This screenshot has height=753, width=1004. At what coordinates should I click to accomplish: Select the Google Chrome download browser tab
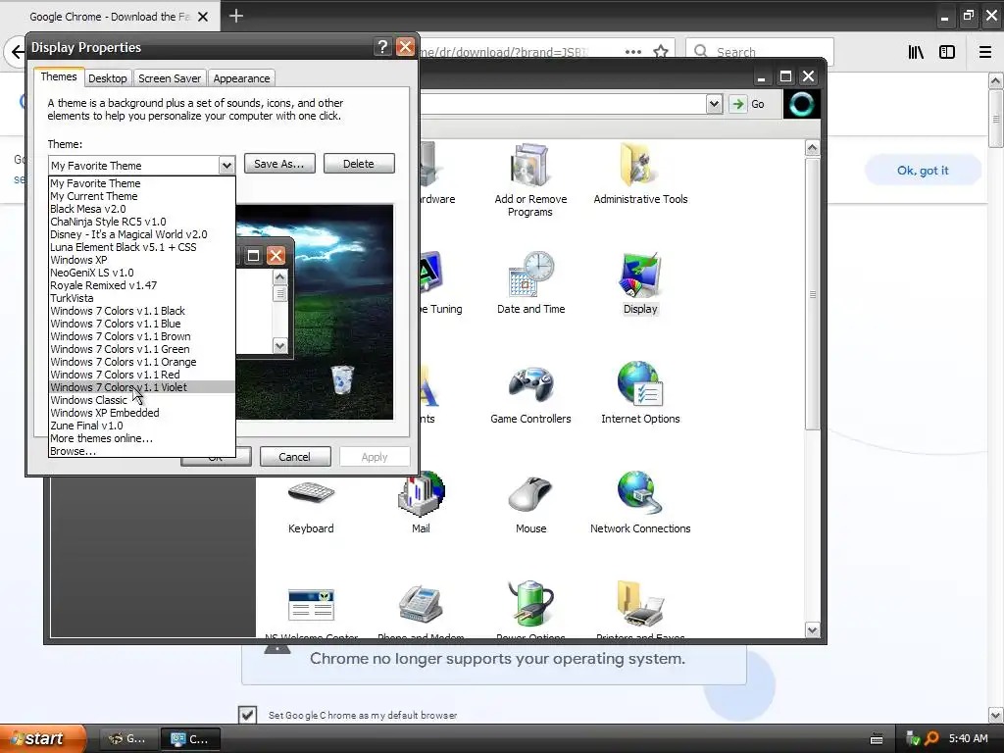[x=110, y=17]
